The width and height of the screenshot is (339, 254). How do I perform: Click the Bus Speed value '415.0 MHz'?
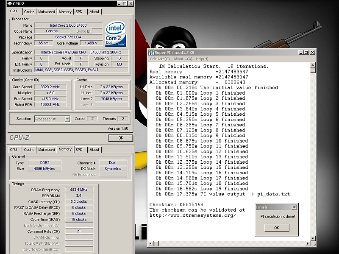click(x=50, y=99)
